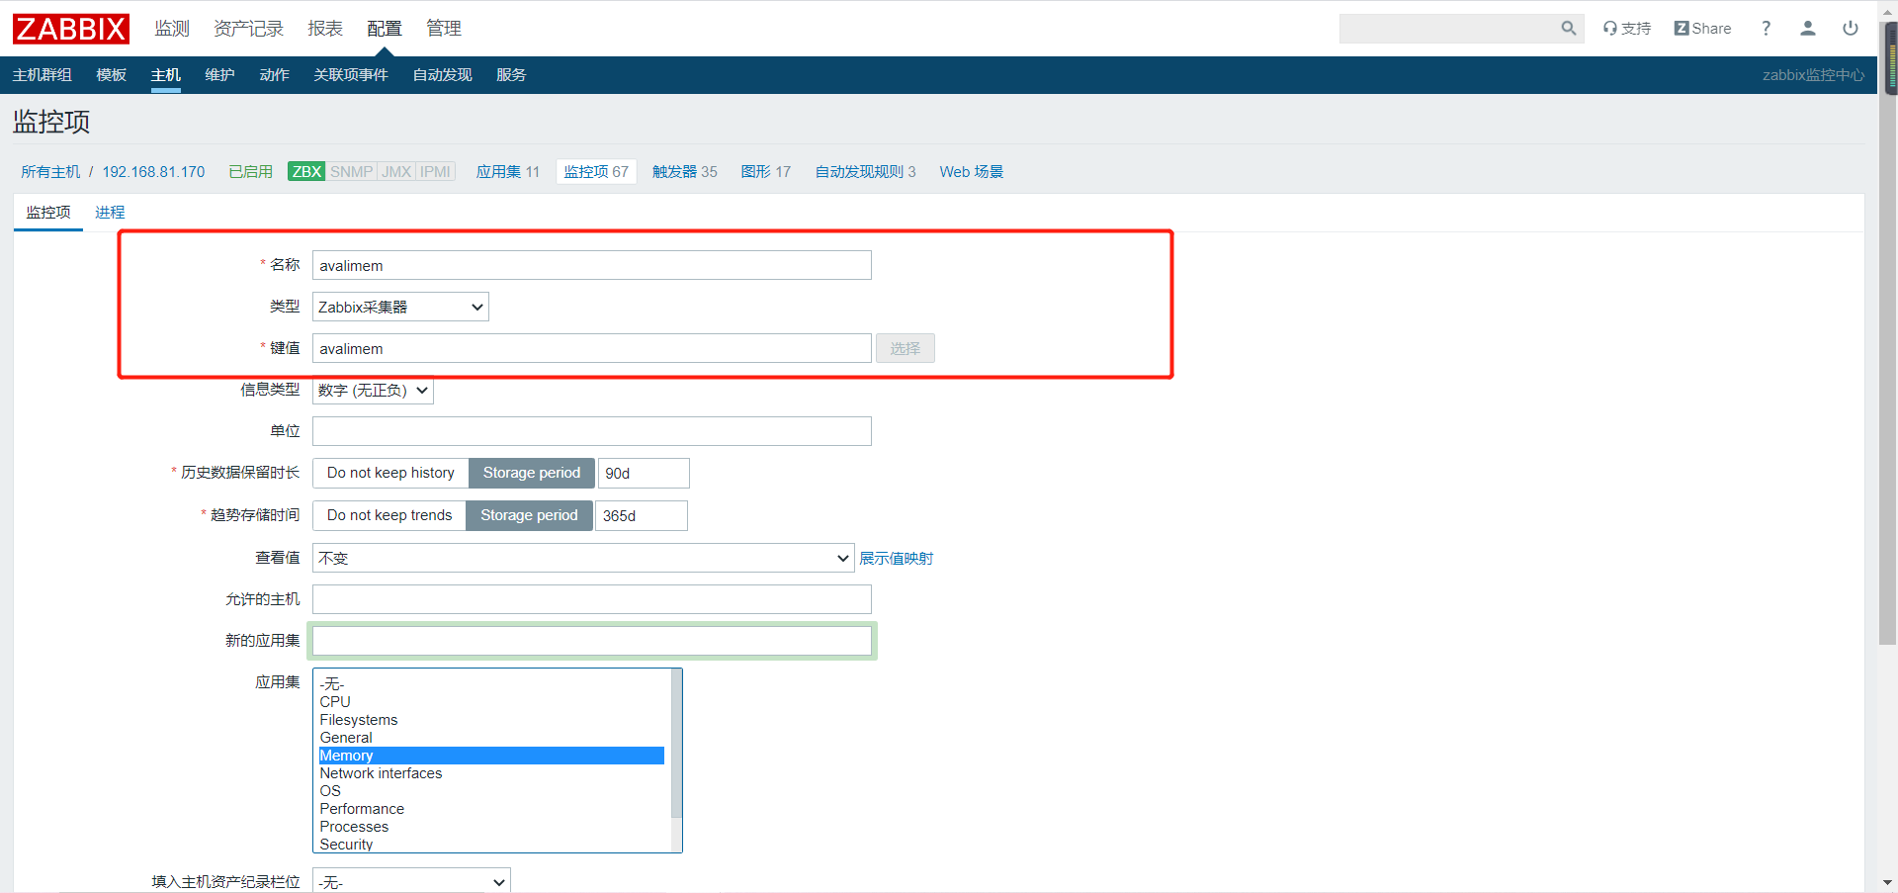Click the 名称 input field

pyautogui.click(x=592, y=265)
